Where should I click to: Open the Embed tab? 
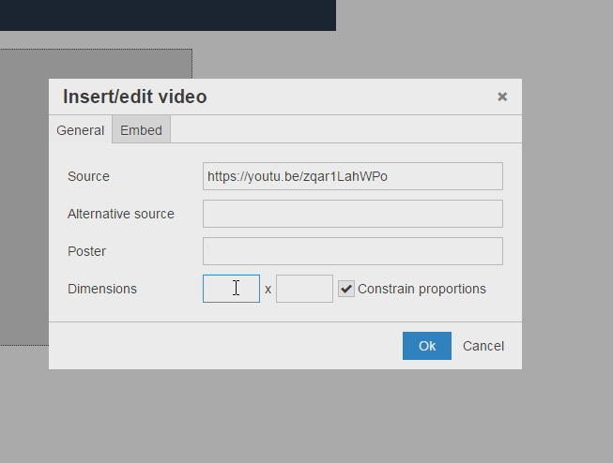pyautogui.click(x=141, y=129)
